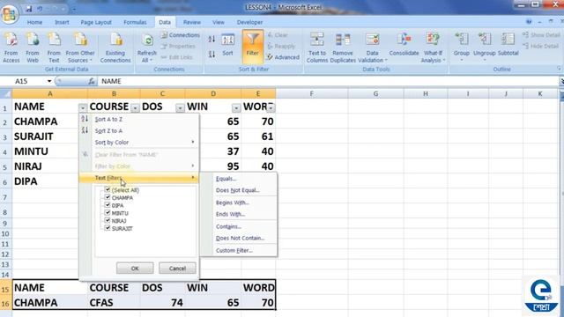Open the Developer tab

tap(249, 22)
